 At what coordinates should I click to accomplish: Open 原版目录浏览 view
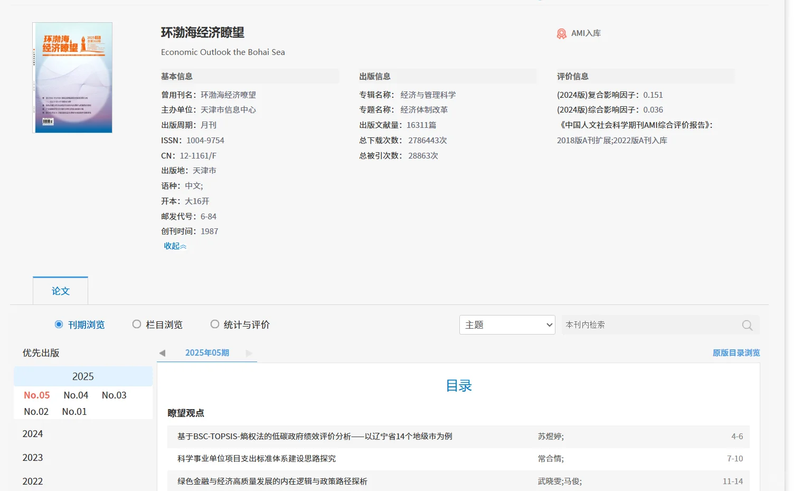tap(735, 353)
